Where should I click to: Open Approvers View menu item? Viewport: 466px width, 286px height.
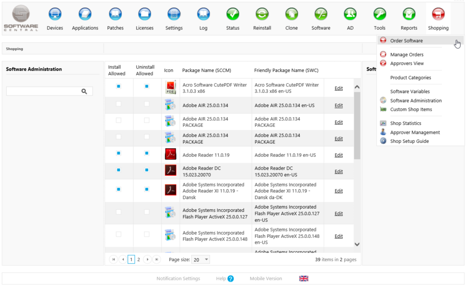pos(407,63)
